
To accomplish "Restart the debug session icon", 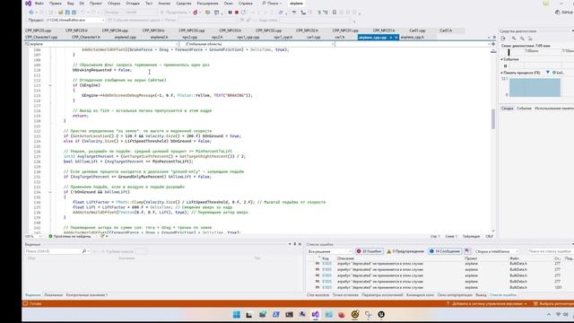I will pos(243,13).
